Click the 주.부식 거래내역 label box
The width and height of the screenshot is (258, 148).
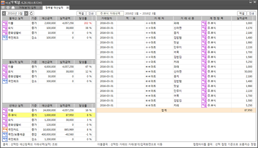(x=110, y=14)
